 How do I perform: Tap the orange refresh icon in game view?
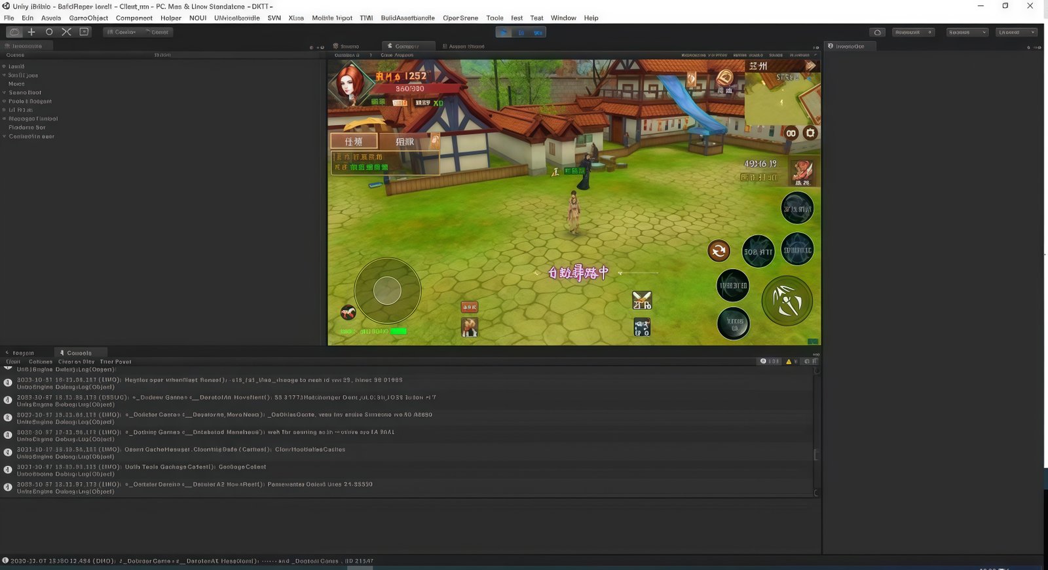(719, 250)
